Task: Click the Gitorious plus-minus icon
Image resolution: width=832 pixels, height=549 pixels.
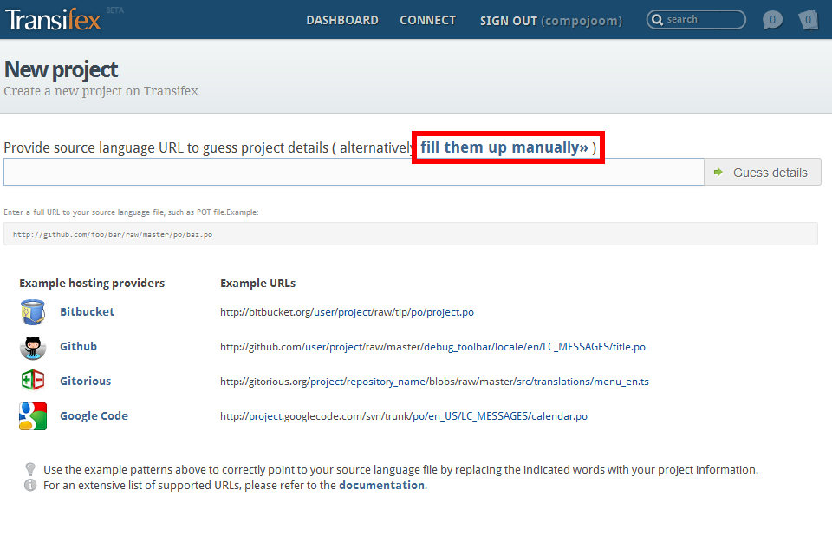Action: click(x=33, y=380)
